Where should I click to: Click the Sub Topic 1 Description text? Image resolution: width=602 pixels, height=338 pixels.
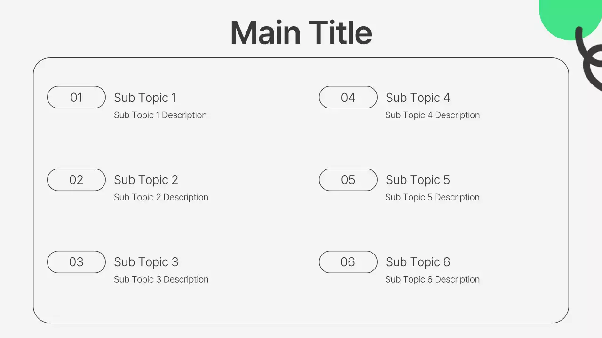pyautogui.click(x=160, y=115)
